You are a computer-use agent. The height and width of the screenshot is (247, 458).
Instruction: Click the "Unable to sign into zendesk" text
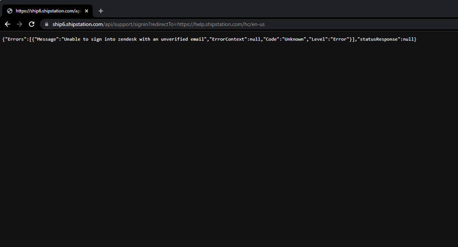(x=100, y=39)
